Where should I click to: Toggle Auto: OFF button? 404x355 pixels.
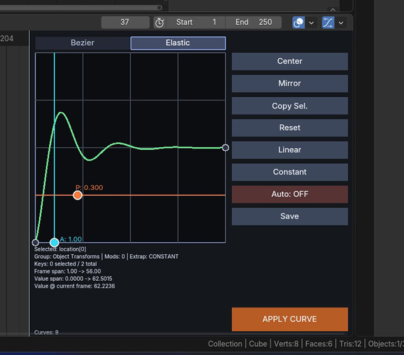click(x=289, y=194)
